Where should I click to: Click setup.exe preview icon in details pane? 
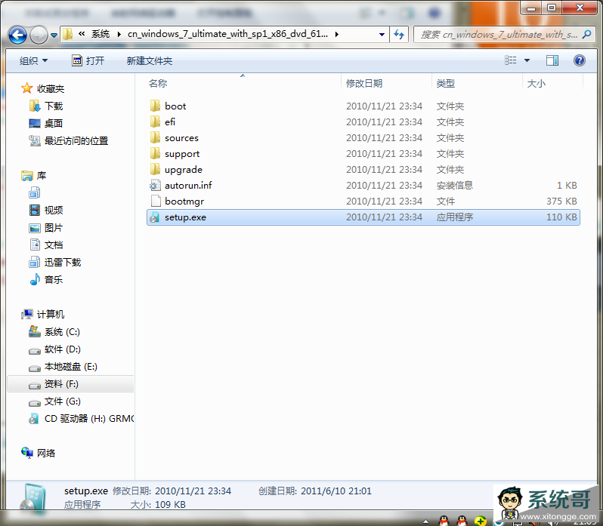pyautogui.click(x=33, y=497)
